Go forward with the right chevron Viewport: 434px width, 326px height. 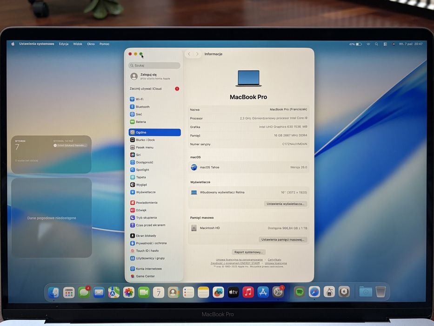[x=197, y=54]
